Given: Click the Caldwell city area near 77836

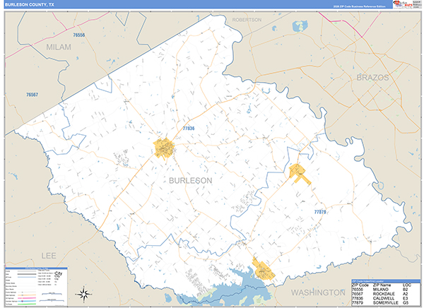Looking at the screenshot, I should [164, 148].
